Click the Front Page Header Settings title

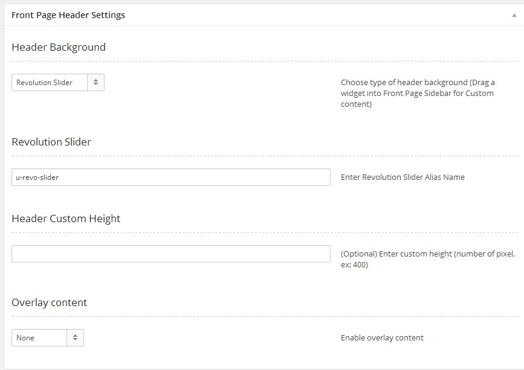(x=68, y=15)
